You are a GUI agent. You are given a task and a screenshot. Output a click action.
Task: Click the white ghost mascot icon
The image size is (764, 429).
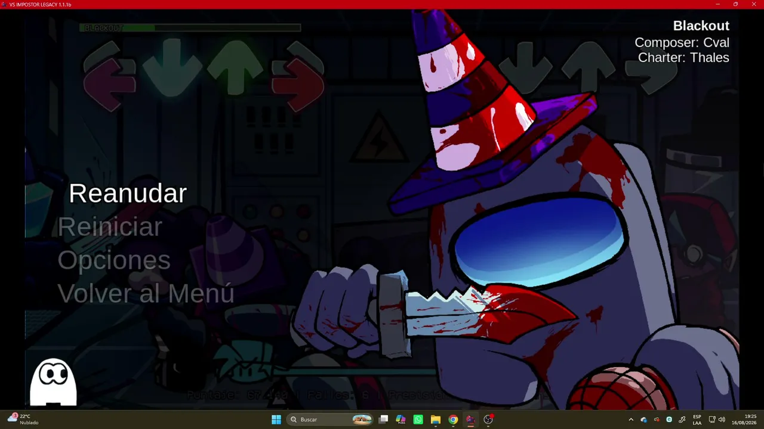(54, 382)
